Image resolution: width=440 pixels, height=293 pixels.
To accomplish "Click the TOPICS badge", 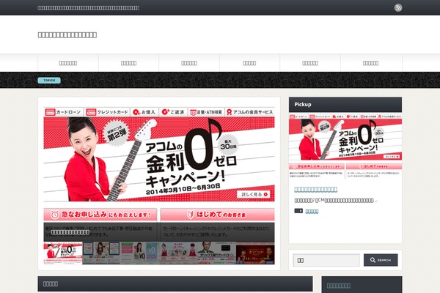I will click(x=49, y=81).
